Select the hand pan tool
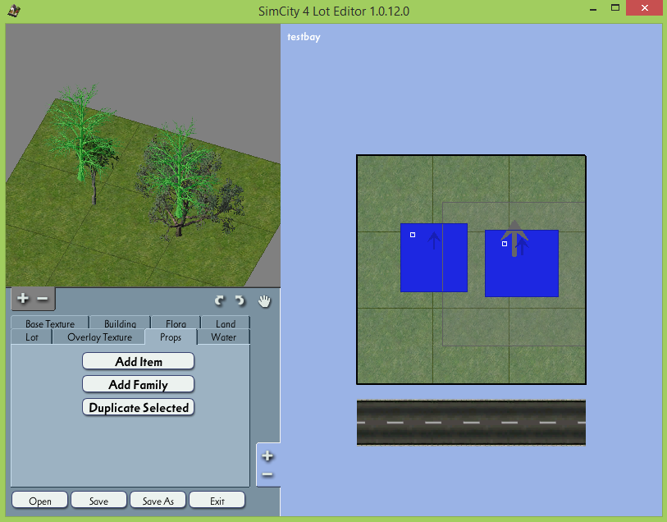 (x=264, y=300)
